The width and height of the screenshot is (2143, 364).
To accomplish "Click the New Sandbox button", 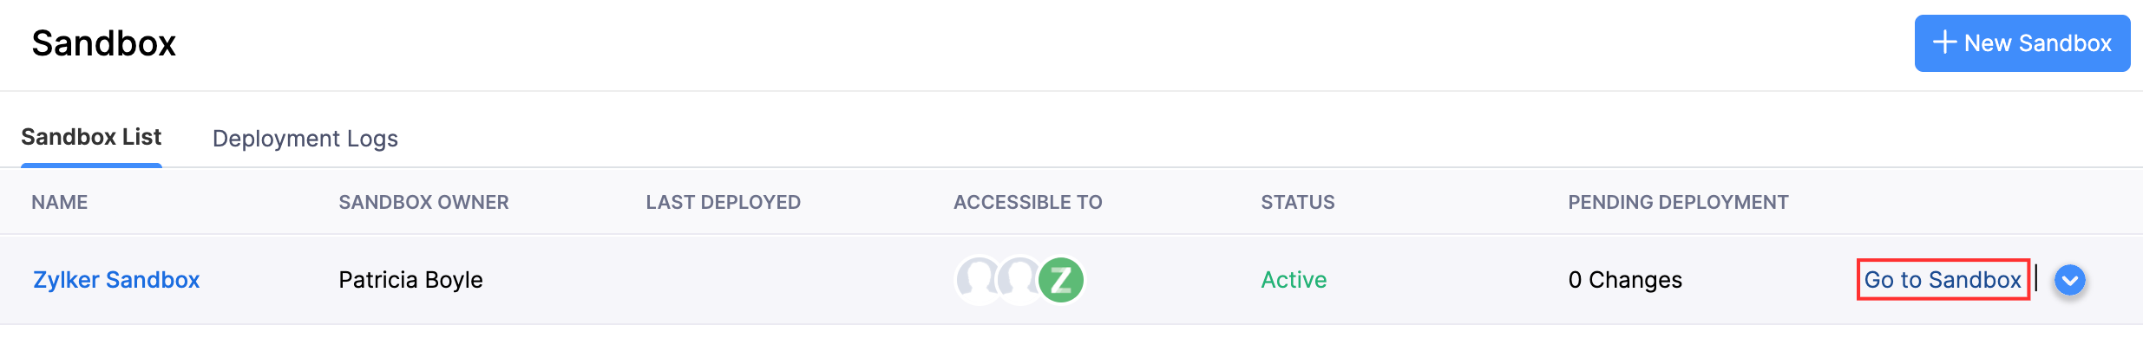I will point(2022,43).
